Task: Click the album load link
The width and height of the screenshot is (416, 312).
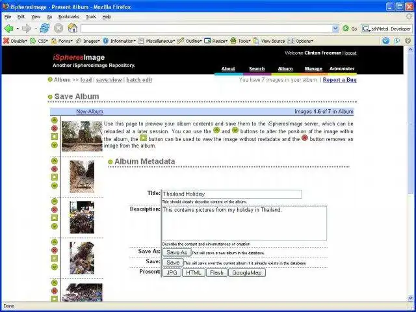Action: [x=86, y=80]
